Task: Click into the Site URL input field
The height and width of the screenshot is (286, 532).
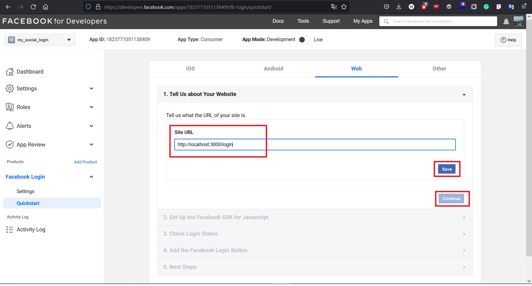Action: click(315, 145)
